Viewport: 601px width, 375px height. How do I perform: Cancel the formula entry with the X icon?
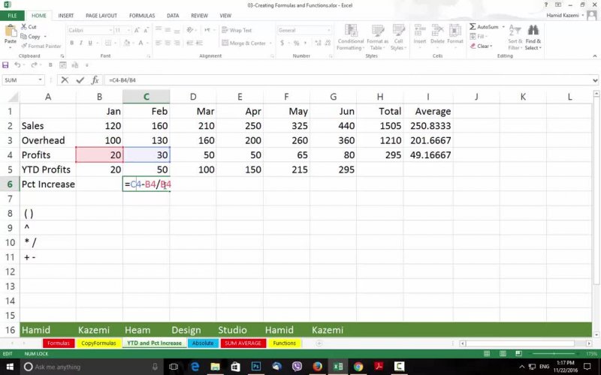pyautogui.click(x=65, y=80)
